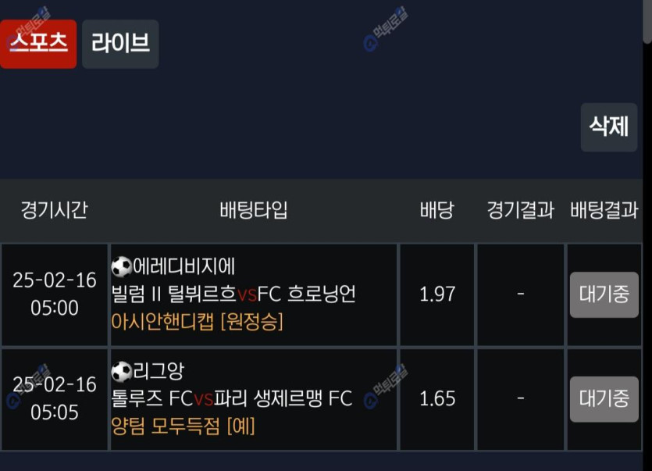Select the 배팅타입 column header
652x471 pixels.
coord(254,210)
